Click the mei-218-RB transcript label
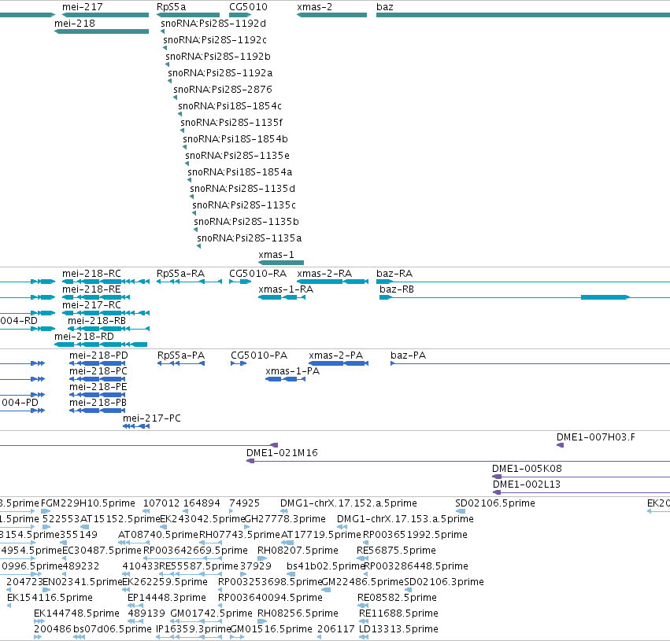Image resolution: width=670 pixels, height=641 pixels. [x=97, y=321]
